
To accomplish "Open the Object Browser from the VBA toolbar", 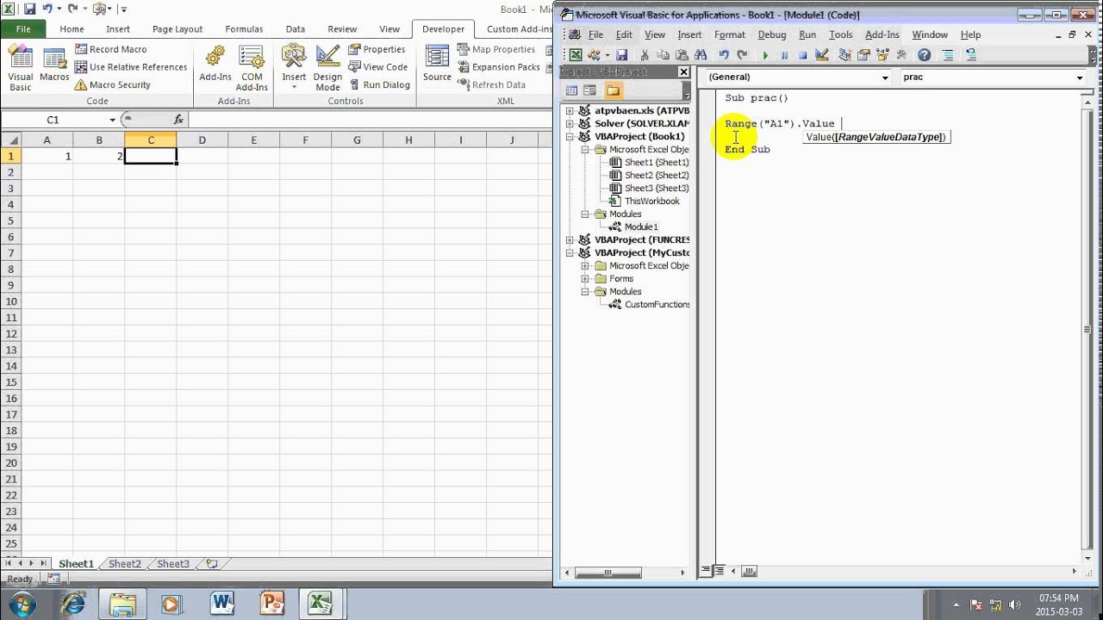I will (883, 55).
